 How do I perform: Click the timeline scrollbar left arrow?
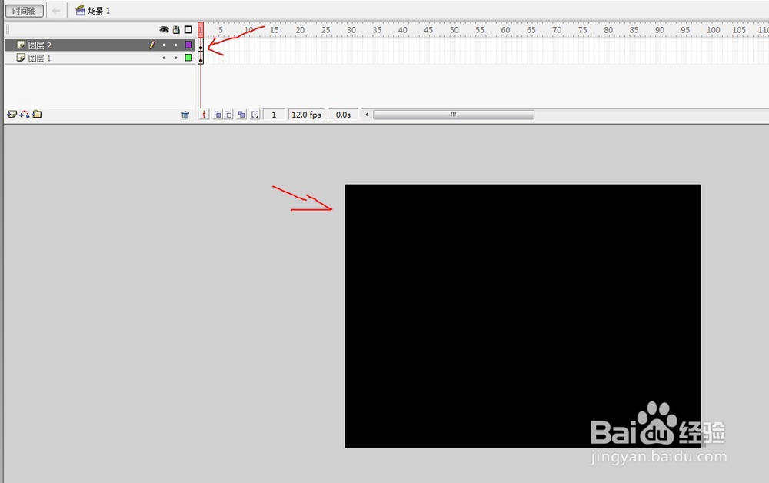coord(367,115)
